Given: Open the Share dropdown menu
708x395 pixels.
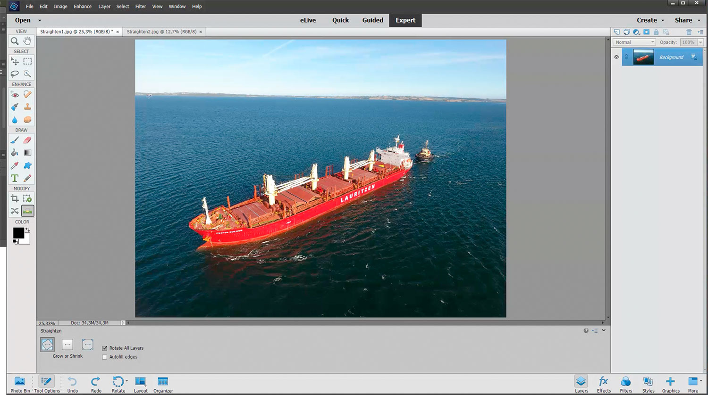Looking at the screenshot, I should pos(687,20).
